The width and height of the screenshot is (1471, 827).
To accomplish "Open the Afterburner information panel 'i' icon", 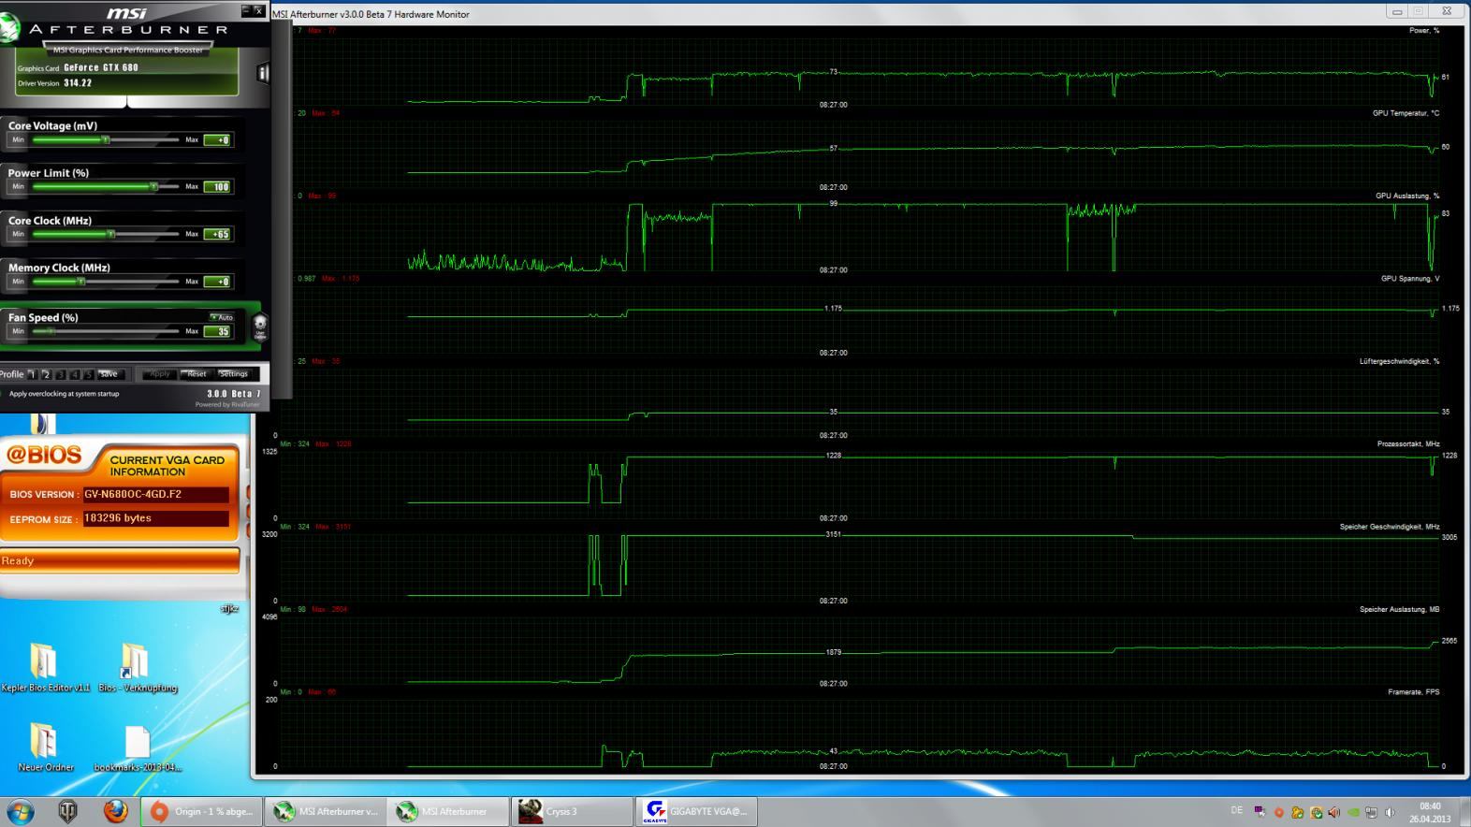I will 263,73.
